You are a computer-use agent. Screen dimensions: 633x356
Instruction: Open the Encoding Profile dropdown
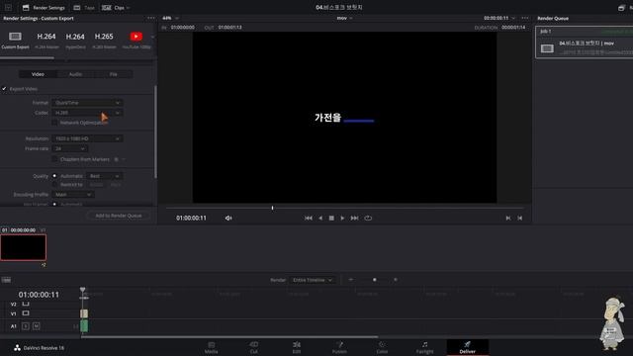73,195
